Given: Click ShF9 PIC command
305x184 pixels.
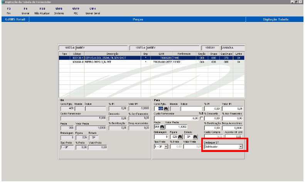Looking at the screenshot, I should click(76, 11).
